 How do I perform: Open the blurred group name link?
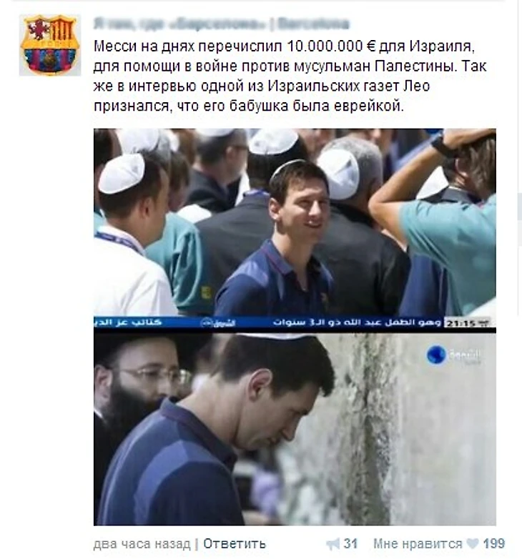pyautogui.click(x=222, y=24)
